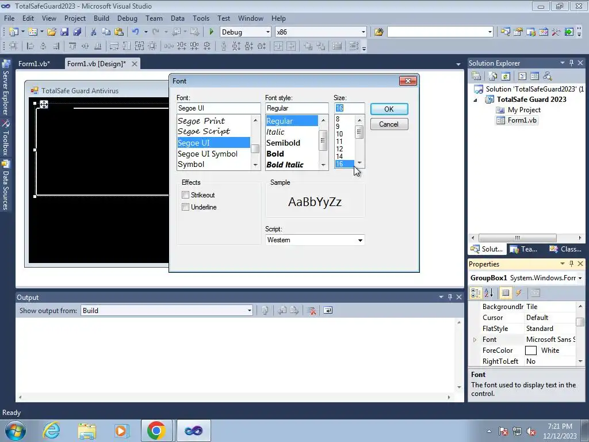Screen dimensions: 589x442
Task: Enable the Strikeout checkbox
Action: coord(185,195)
